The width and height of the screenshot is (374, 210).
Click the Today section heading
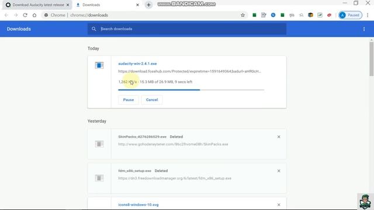tap(93, 48)
